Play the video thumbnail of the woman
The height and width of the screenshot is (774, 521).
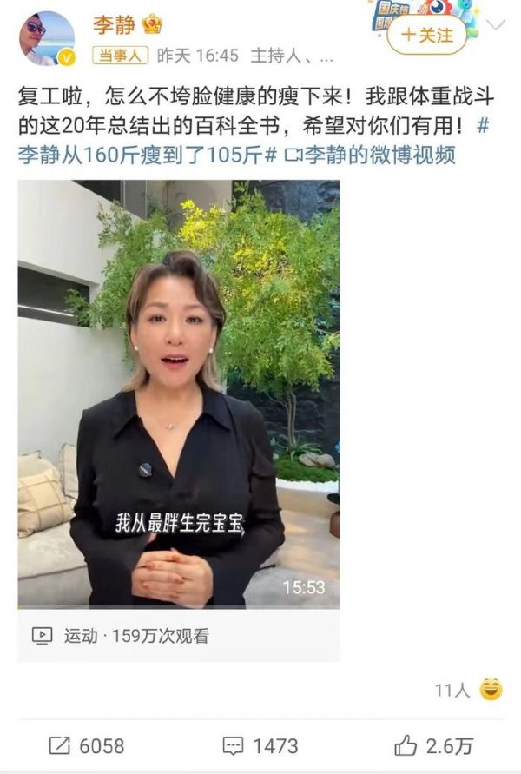(179, 394)
